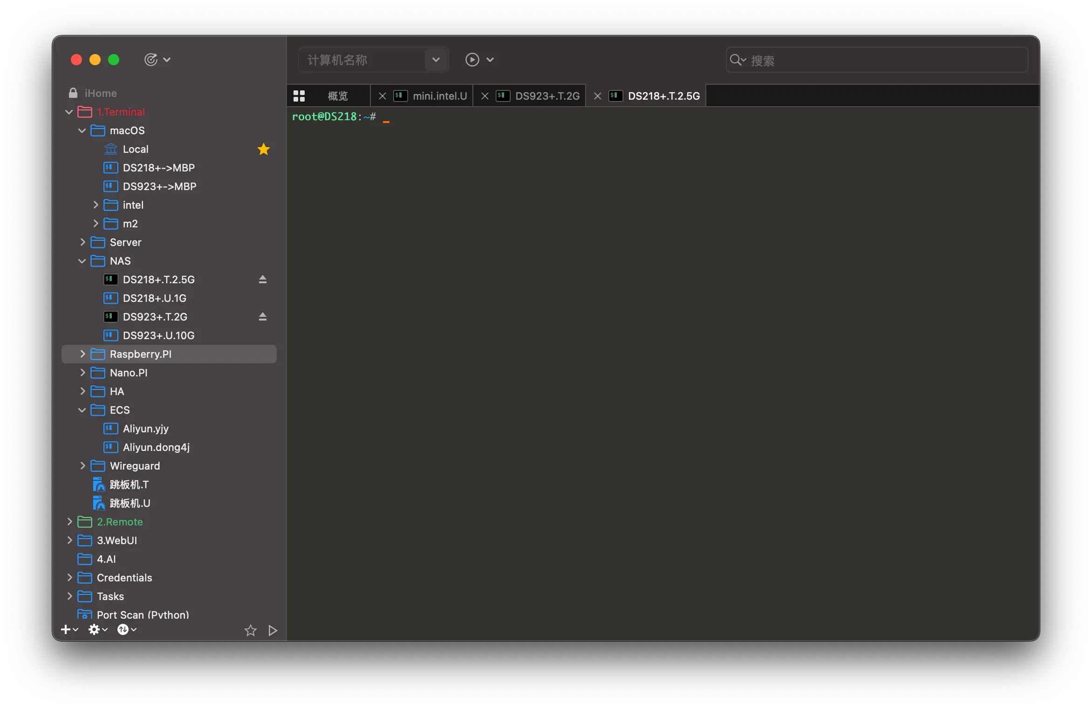Click the eject icon next to DS923+.T.2G
1092x710 pixels.
coord(263,317)
